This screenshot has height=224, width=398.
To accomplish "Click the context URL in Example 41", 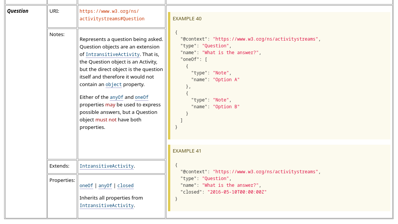I will tap(265, 172).
